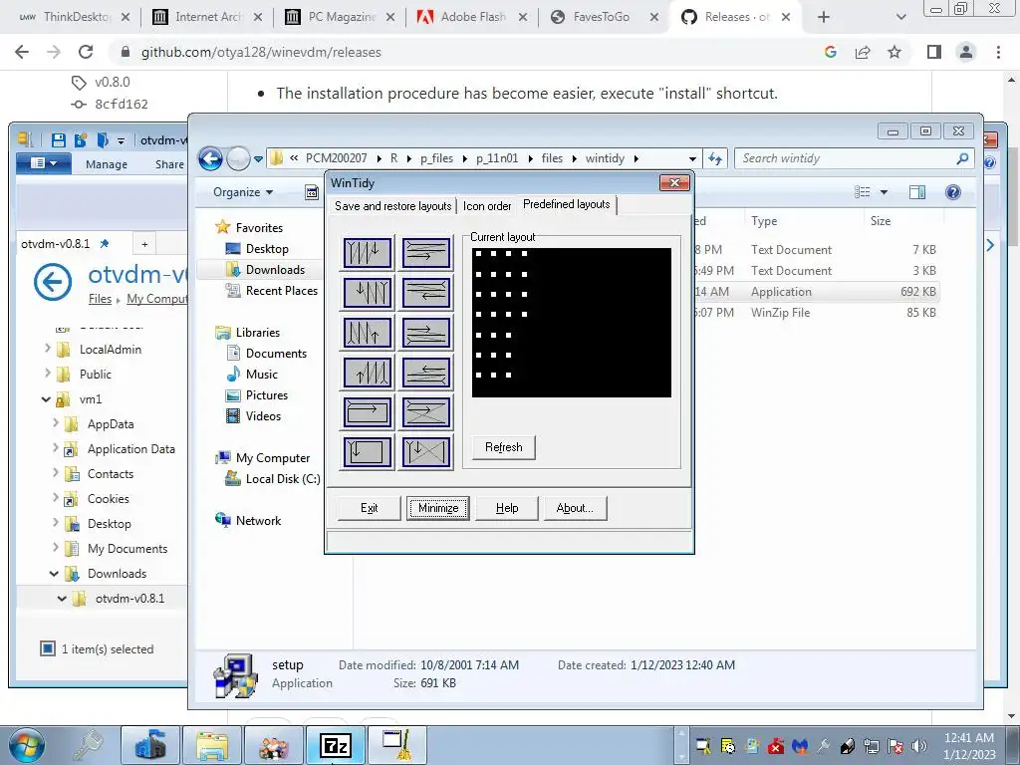Switch to Save and restore layouts tab

(392, 206)
